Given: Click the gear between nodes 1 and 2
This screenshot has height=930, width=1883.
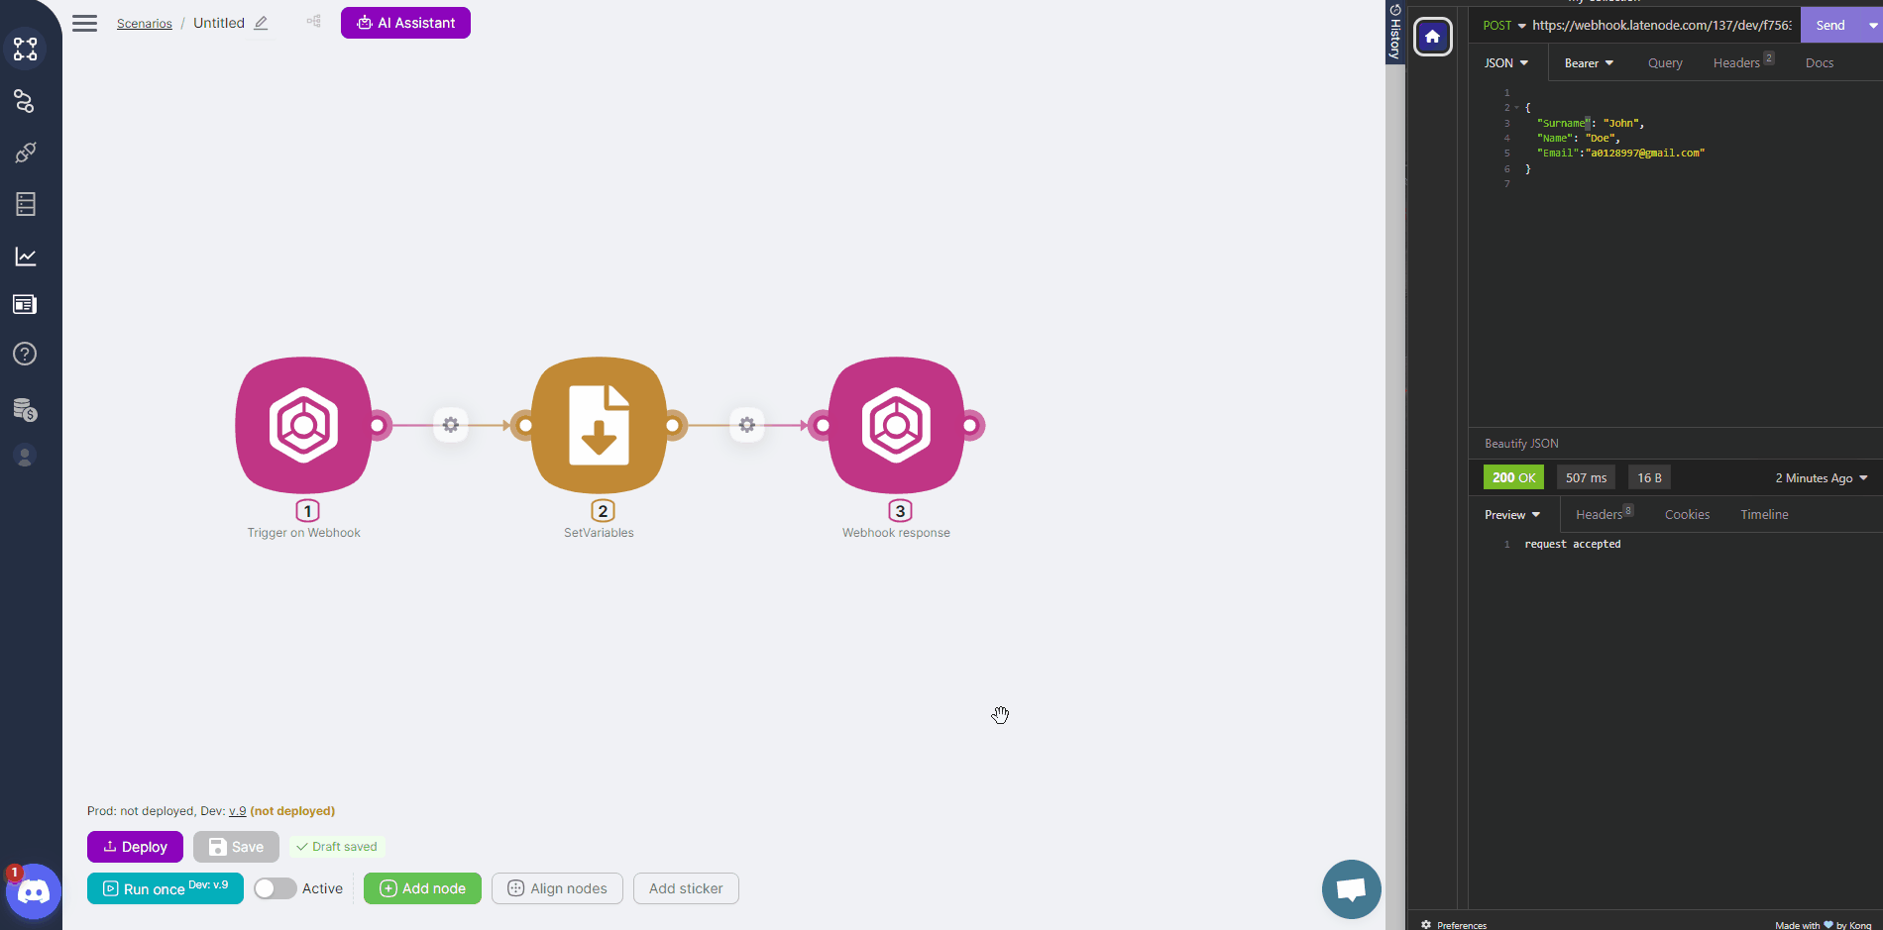Looking at the screenshot, I should coord(451,425).
